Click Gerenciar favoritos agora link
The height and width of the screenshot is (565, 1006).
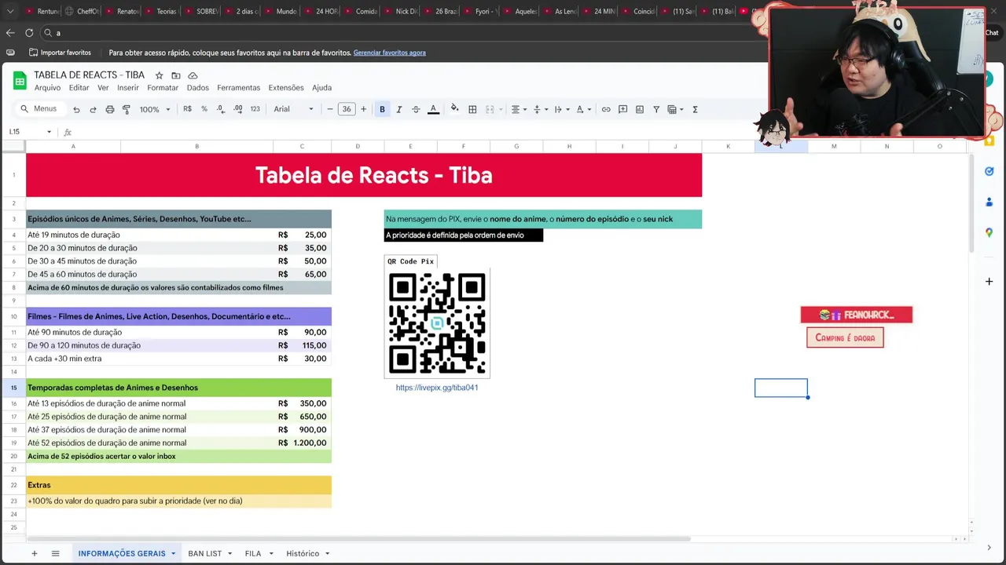point(389,53)
